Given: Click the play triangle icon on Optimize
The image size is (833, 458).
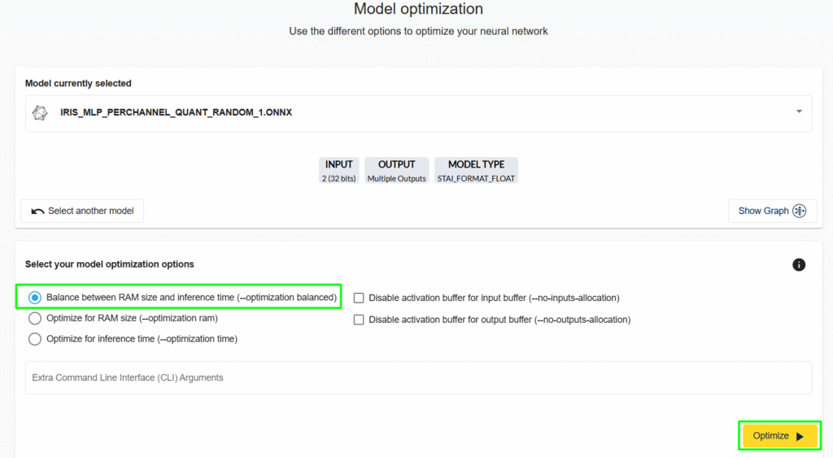Looking at the screenshot, I should pyautogui.click(x=800, y=436).
